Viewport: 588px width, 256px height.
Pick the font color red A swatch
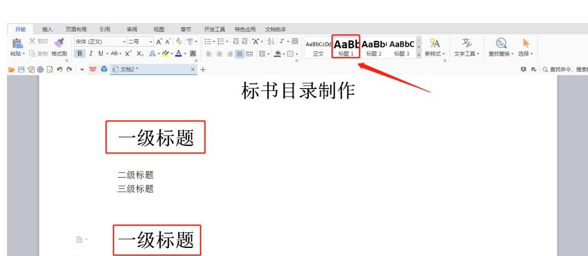pos(179,54)
